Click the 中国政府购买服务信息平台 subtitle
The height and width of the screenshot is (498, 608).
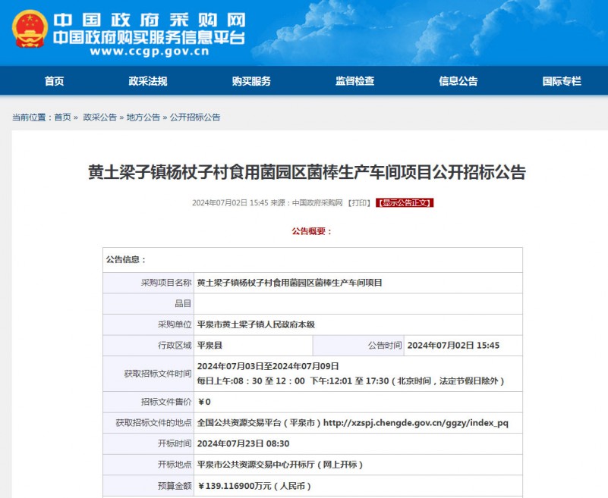150,38
